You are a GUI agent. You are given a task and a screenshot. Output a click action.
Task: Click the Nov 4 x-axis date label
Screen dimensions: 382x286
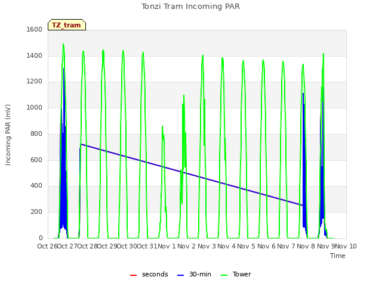click(x=226, y=246)
